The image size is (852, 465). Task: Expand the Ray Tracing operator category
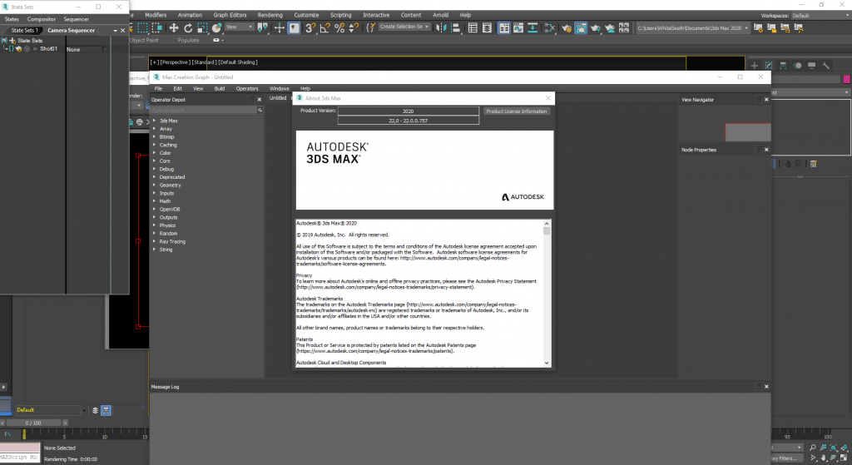point(154,241)
